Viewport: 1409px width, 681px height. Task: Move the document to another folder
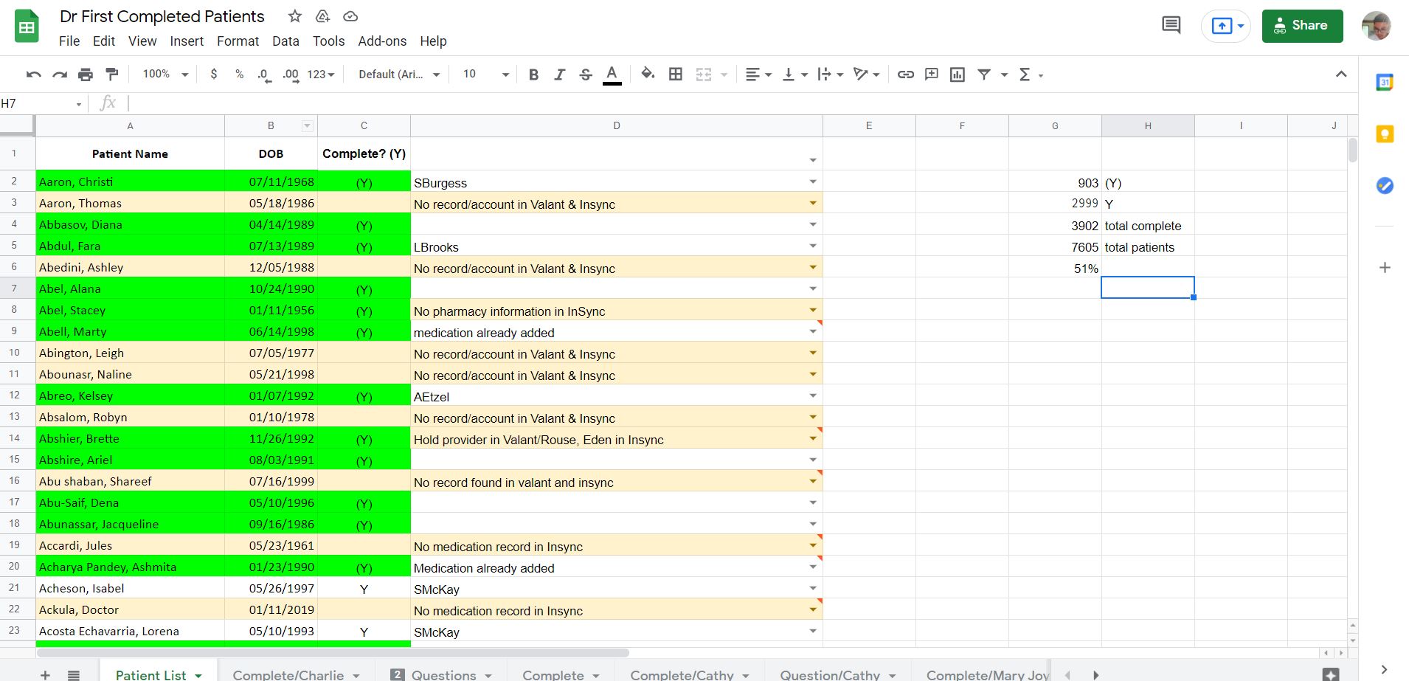tap(322, 16)
